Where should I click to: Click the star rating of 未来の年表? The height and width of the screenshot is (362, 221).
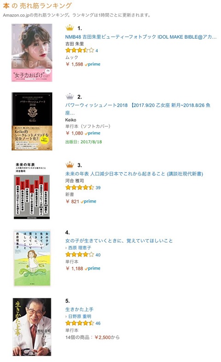pyautogui.click(x=80, y=187)
